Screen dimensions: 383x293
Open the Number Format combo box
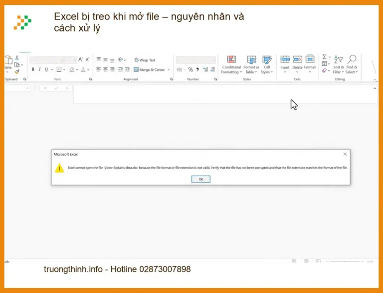[x=196, y=60]
